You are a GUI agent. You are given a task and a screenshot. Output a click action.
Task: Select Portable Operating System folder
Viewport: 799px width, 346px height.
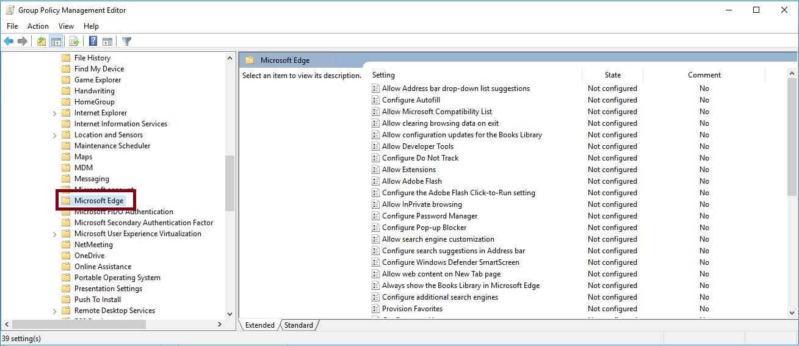(x=117, y=278)
